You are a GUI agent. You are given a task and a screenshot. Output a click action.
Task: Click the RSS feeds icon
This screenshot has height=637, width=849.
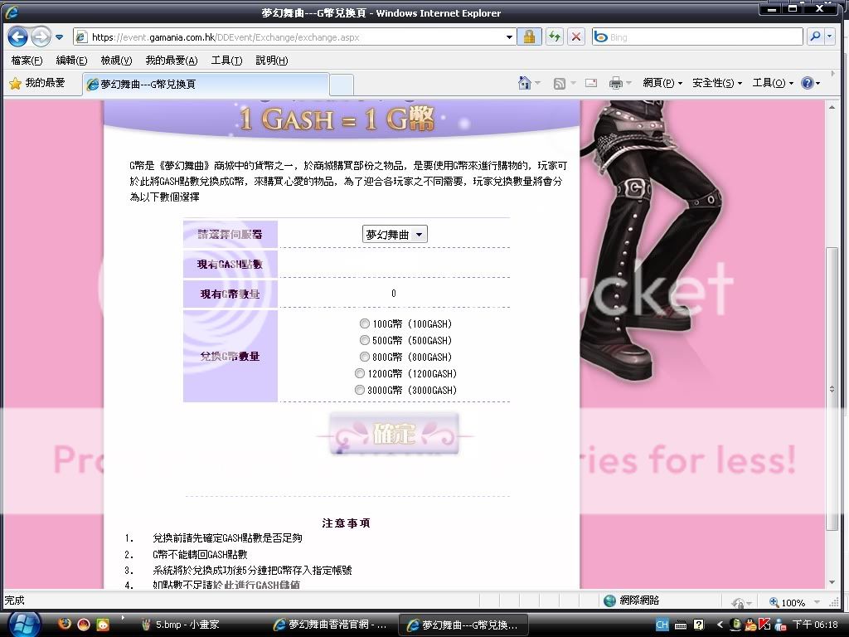pyautogui.click(x=560, y=83)
